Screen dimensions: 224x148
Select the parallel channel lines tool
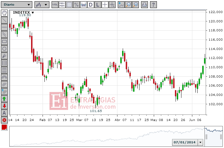pos(4,34)
